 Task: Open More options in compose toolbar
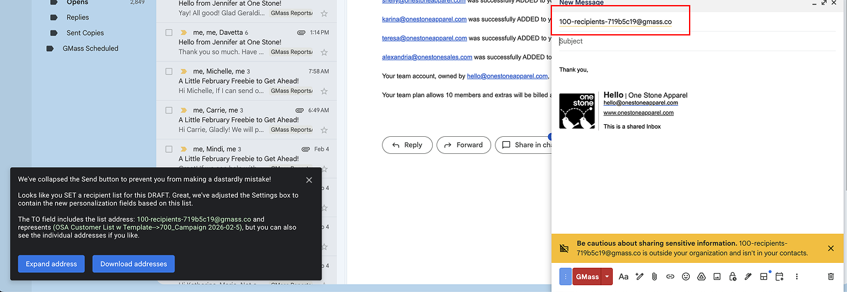point(797,277)
